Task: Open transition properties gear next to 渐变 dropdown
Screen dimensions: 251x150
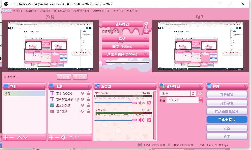Action: [x=200, y=93]
